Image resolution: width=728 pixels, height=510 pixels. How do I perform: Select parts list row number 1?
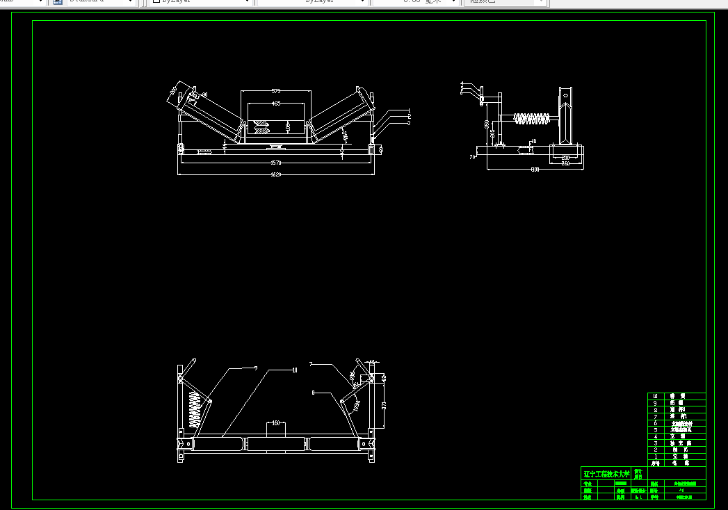(656, 456)
